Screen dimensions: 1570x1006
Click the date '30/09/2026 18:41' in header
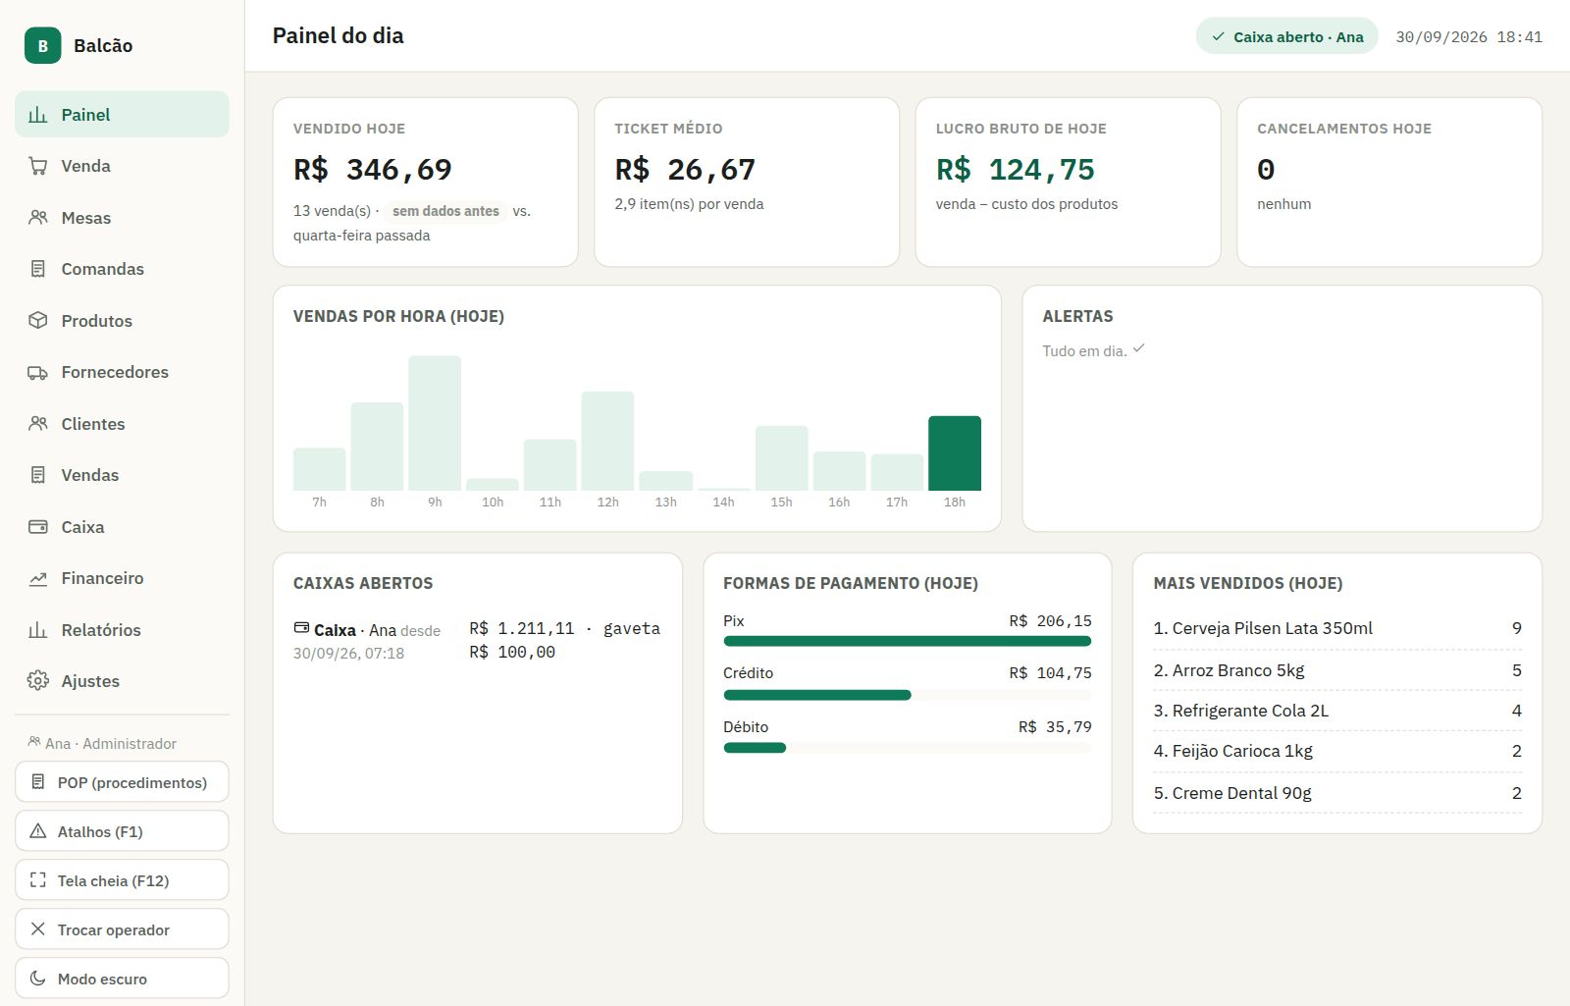(x=1469, y=37)
